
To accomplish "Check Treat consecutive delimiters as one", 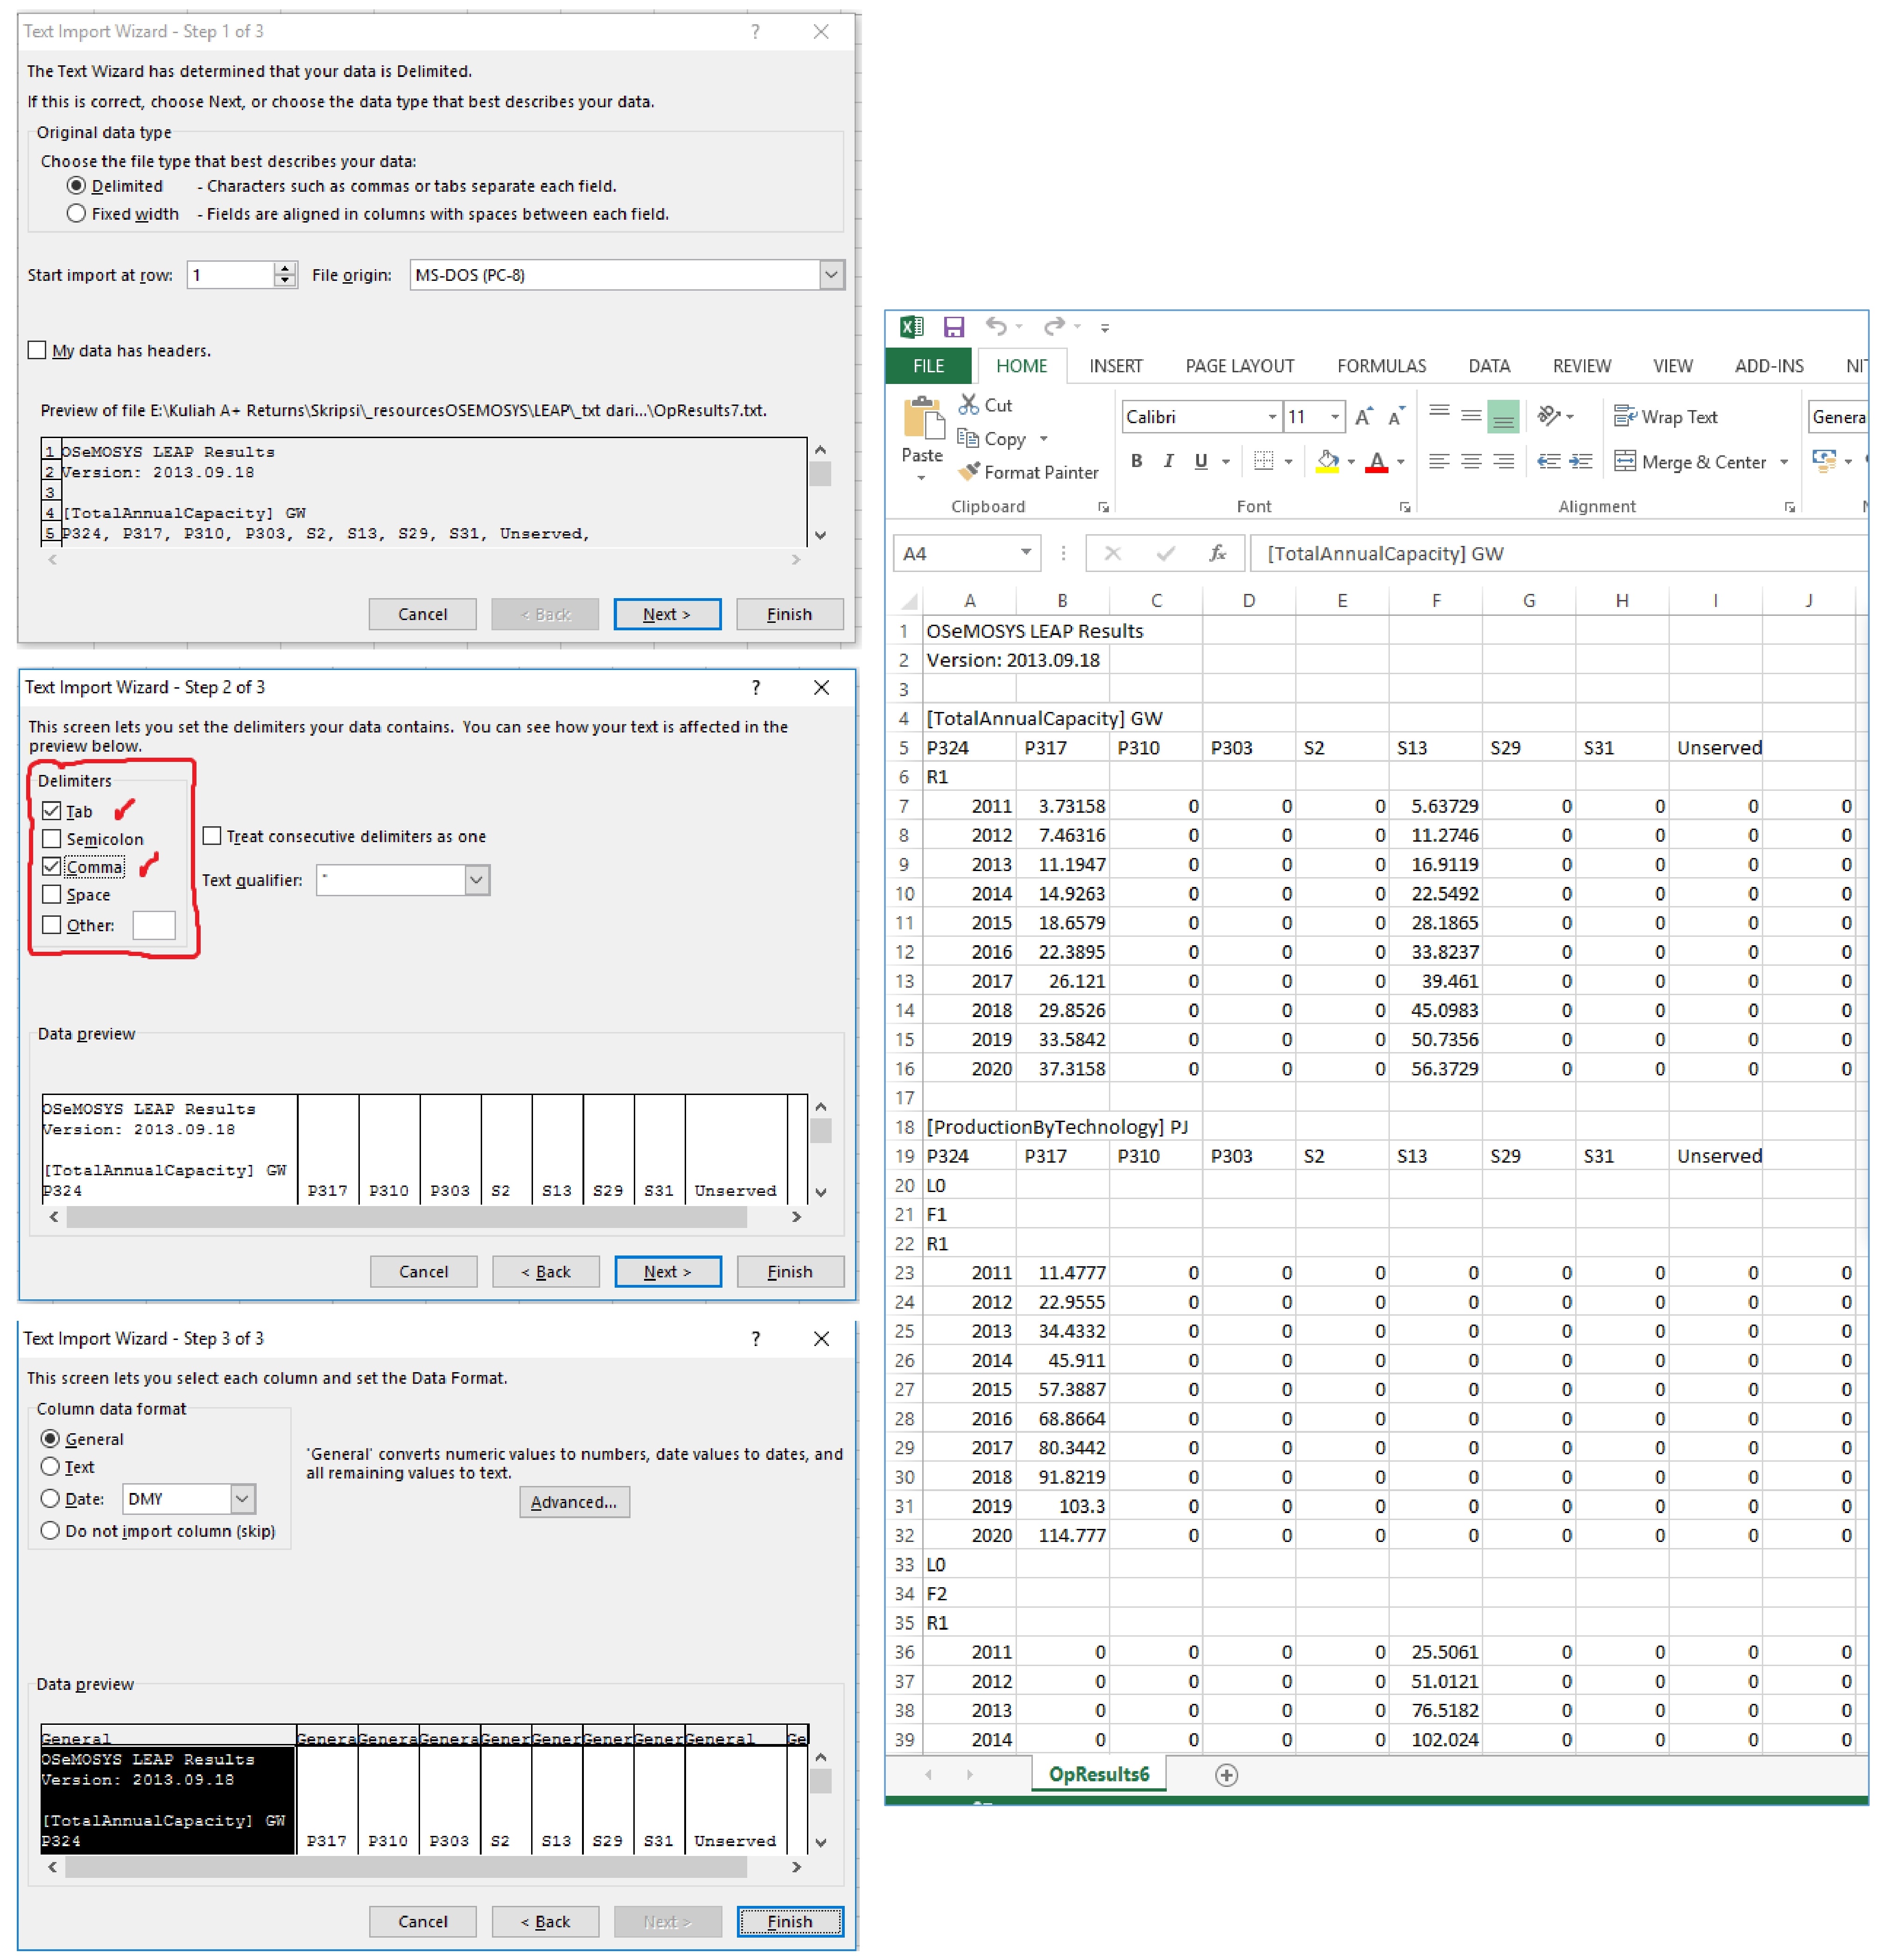I will click(x=211, y=836).
